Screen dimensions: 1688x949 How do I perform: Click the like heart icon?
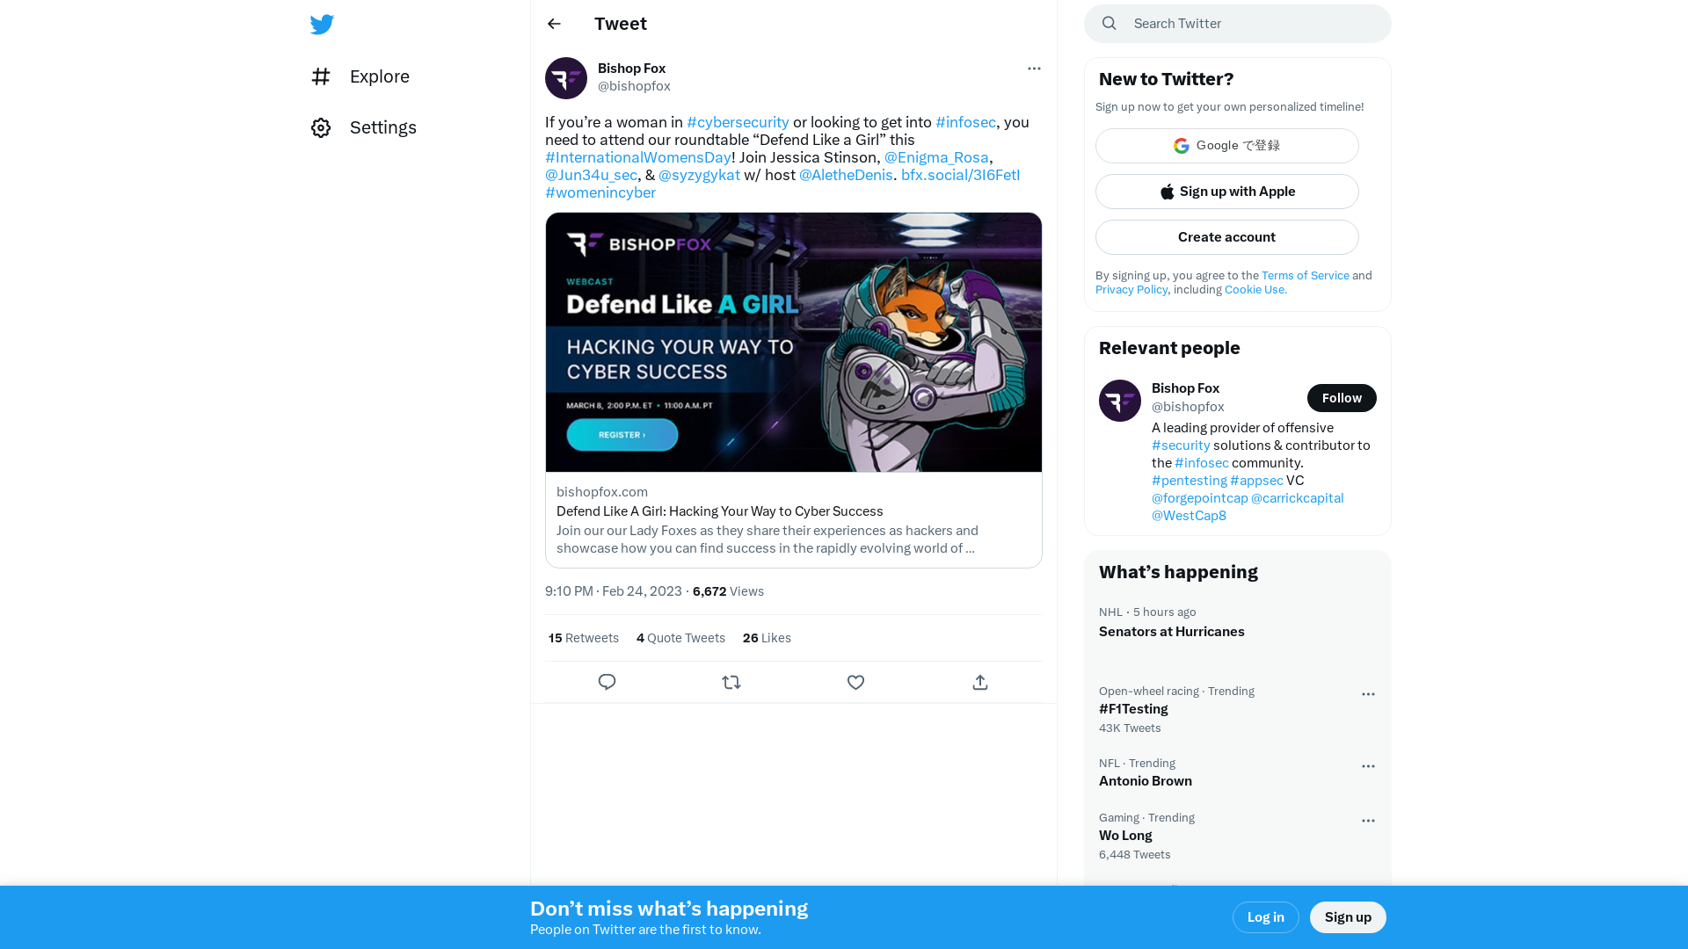coord(855,681)
